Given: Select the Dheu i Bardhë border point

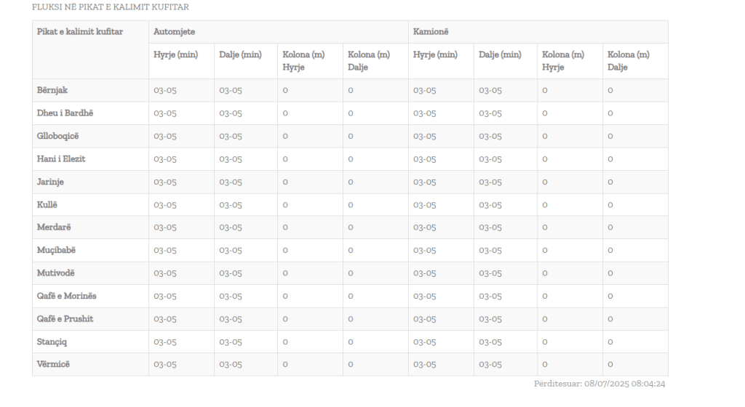Looking at the screenshot, I should [x=65, y=113].
